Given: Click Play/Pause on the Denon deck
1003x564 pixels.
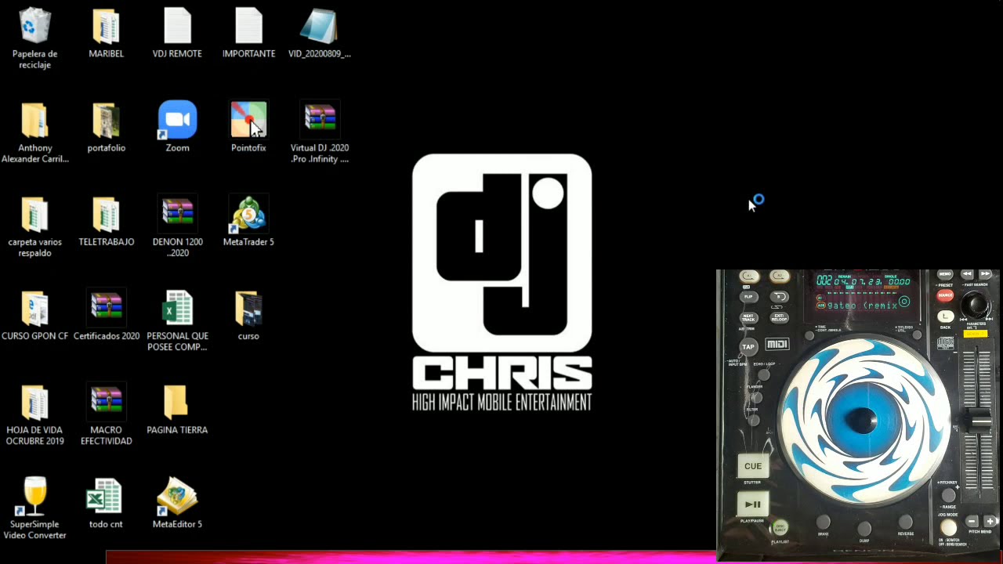Looking at the screenshot, I should (752, 504).
